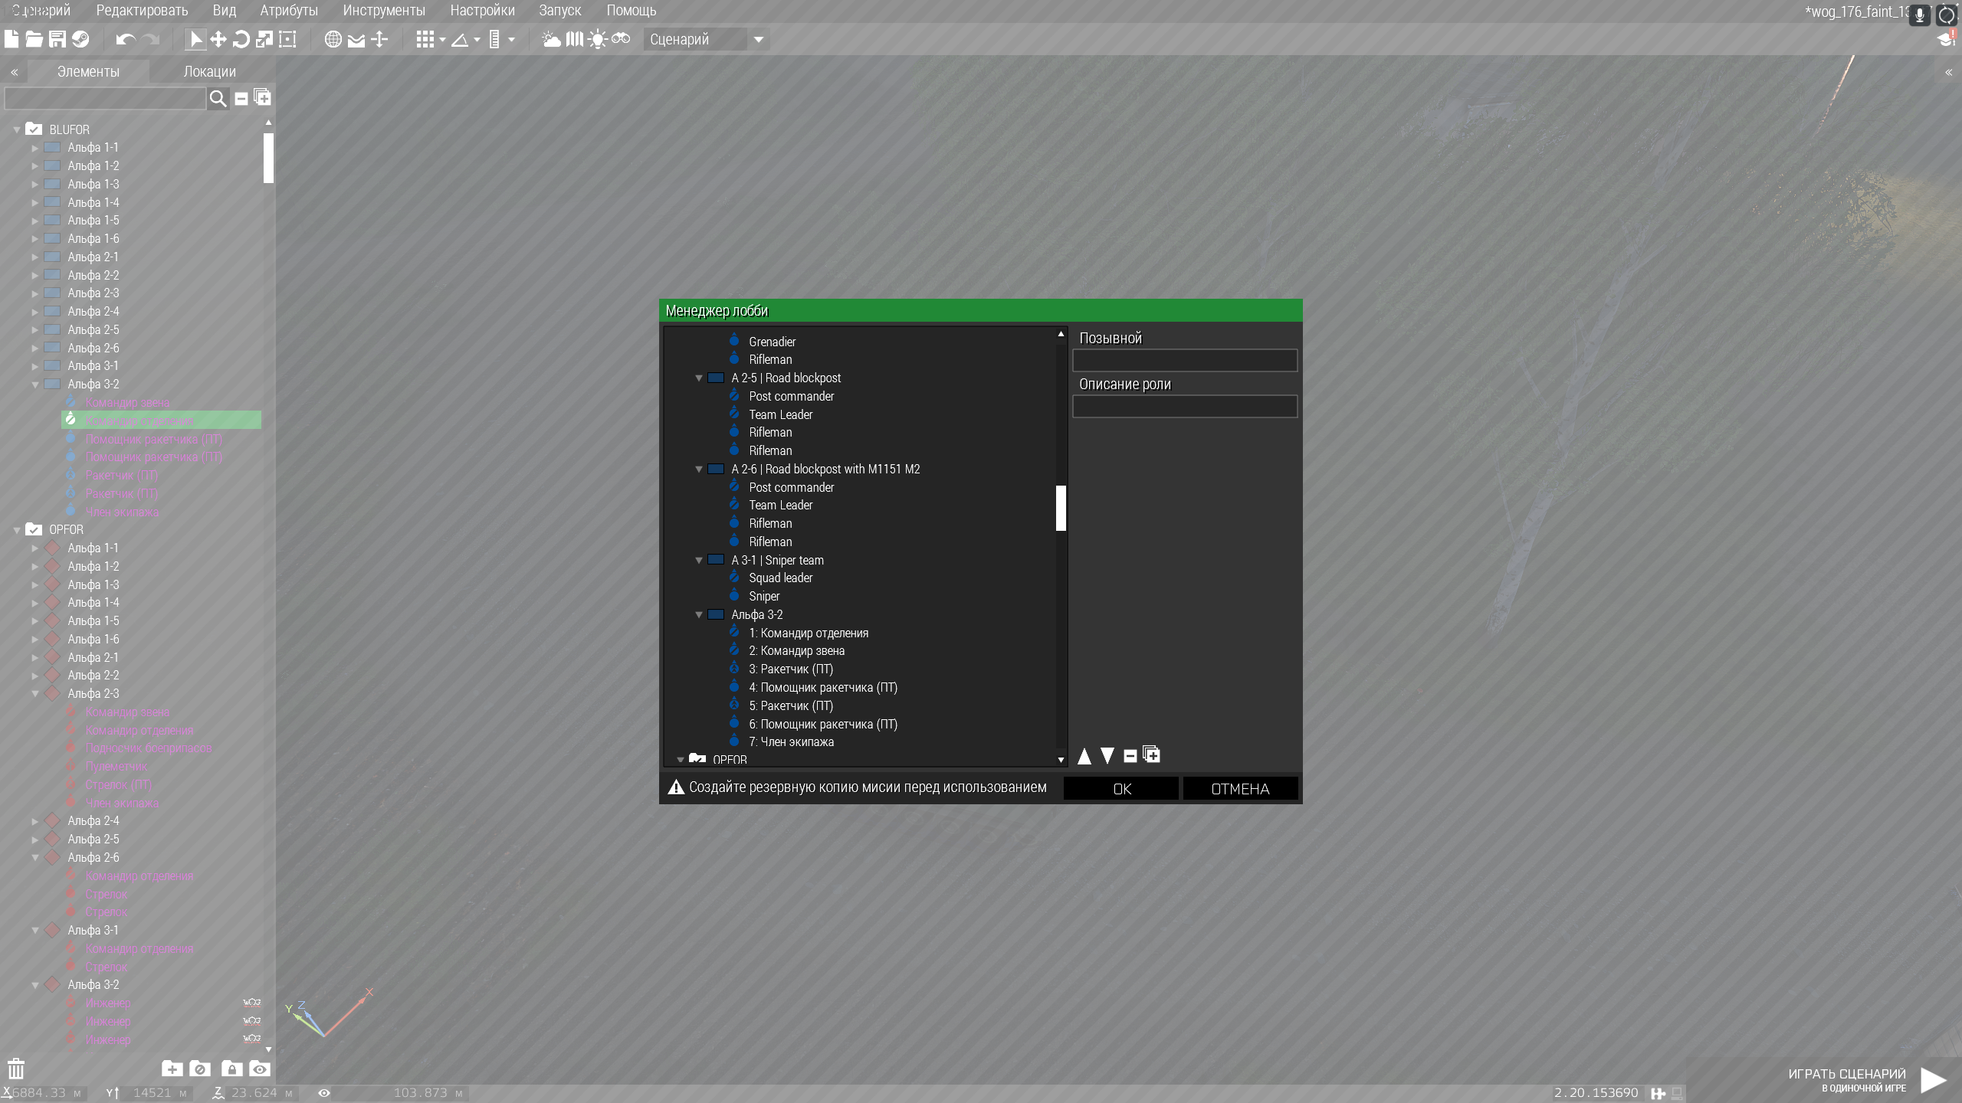Click lobby manager list scrollbar thumb

click(1061, 507)
